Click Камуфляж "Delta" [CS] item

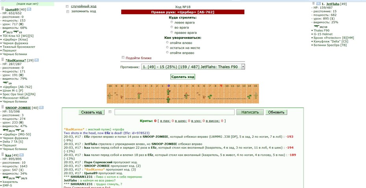pyautogui.click(x=331, y=42)
